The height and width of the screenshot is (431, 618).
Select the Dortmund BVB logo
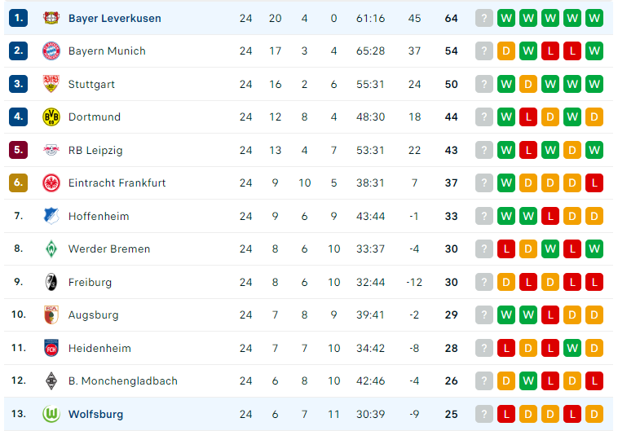tap(51, 117)
